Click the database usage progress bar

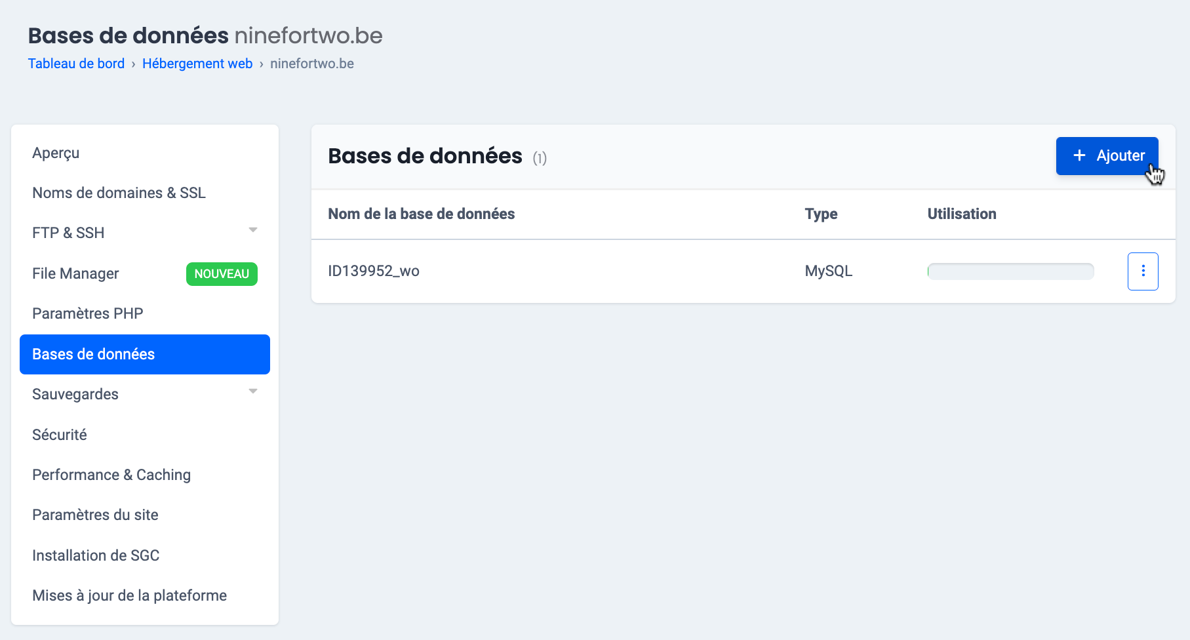[x=1010, y=271]
